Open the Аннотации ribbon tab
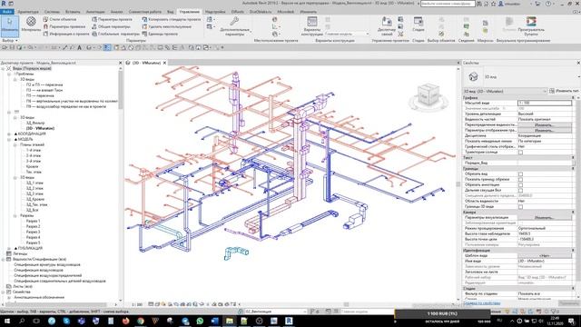 pyautogui.click(x=95, y=12)
